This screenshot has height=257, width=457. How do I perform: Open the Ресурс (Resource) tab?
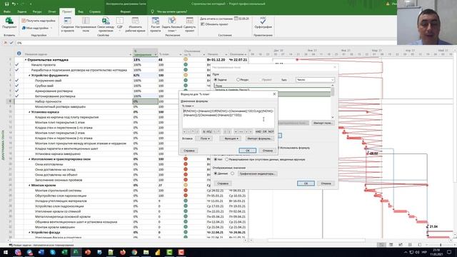(x=37, y=11)
